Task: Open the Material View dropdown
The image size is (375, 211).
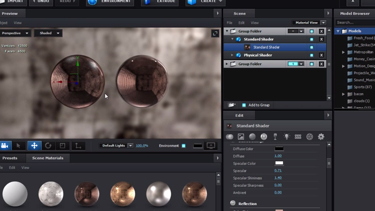Action: (x=309, y=23)
